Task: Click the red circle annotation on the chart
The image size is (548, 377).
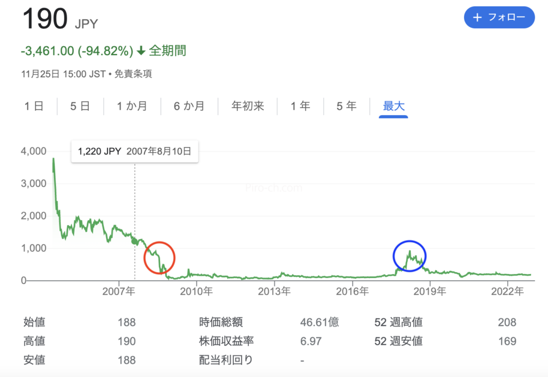Action: [x=159, y=258]
